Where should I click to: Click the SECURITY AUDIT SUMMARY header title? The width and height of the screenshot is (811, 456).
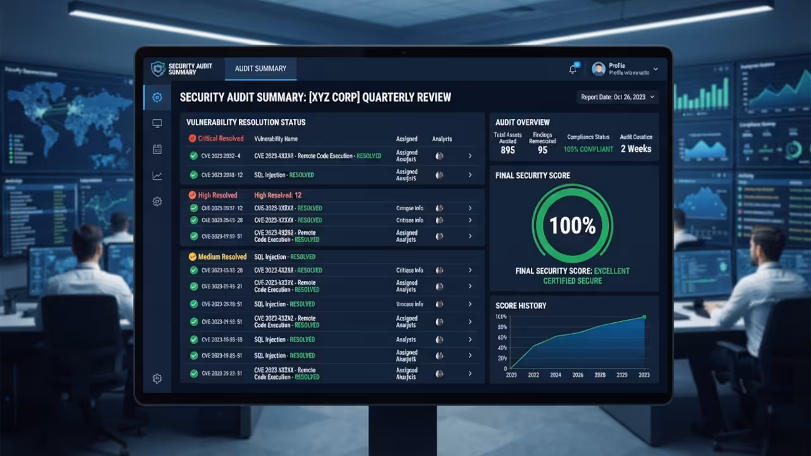point(190,68)
